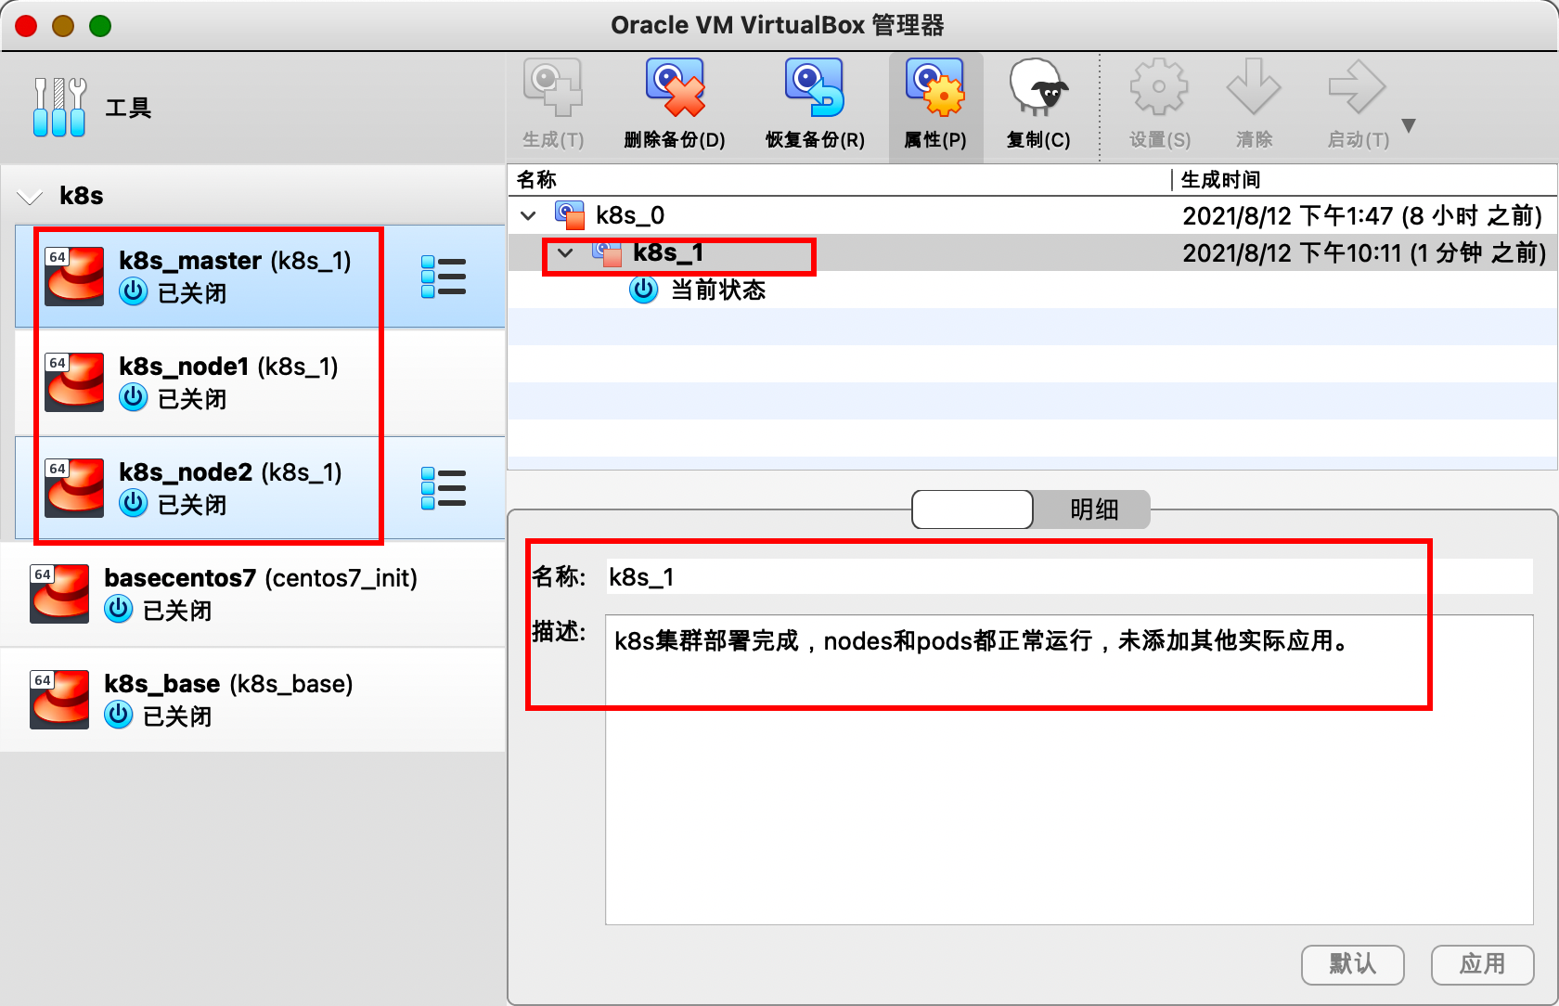Click the Delete snapshot 删除备份(D) icon

coord(676,88)
